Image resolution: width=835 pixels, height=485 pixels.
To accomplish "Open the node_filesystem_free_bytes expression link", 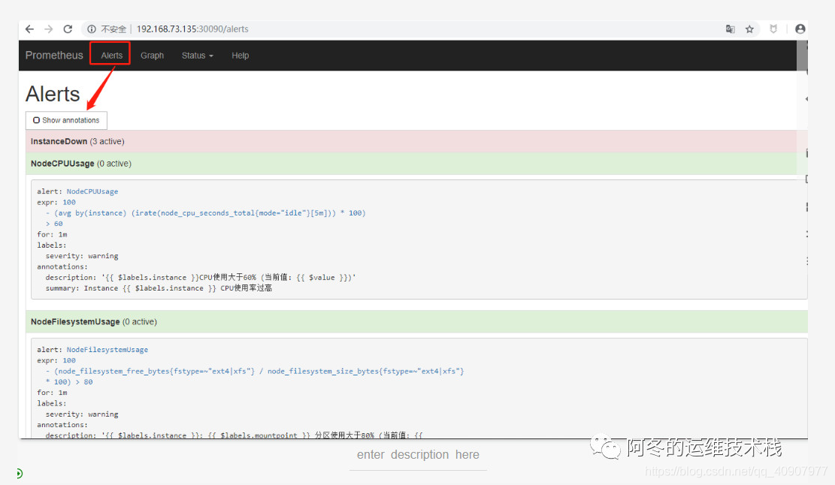I will 255,371.
